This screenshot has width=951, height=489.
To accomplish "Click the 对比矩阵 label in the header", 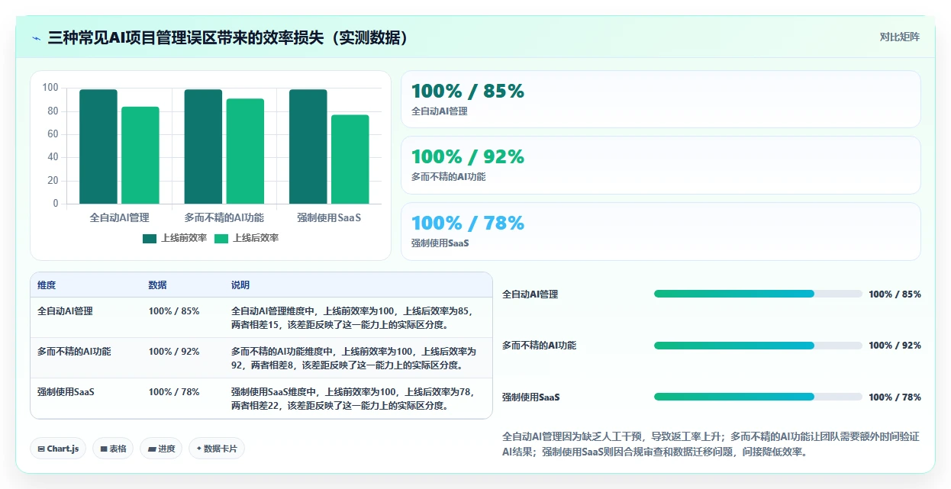I will tap(900, 37).
